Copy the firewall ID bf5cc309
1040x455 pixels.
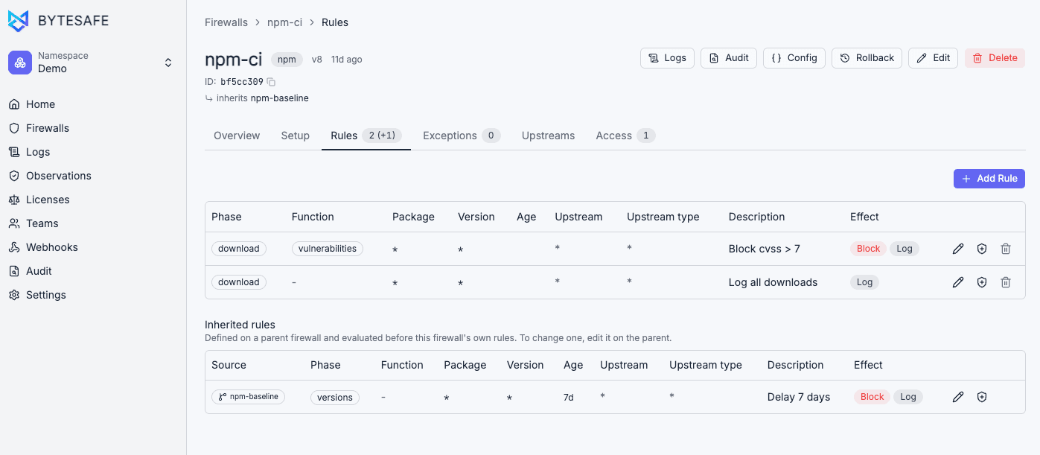(x=271, y=82)
